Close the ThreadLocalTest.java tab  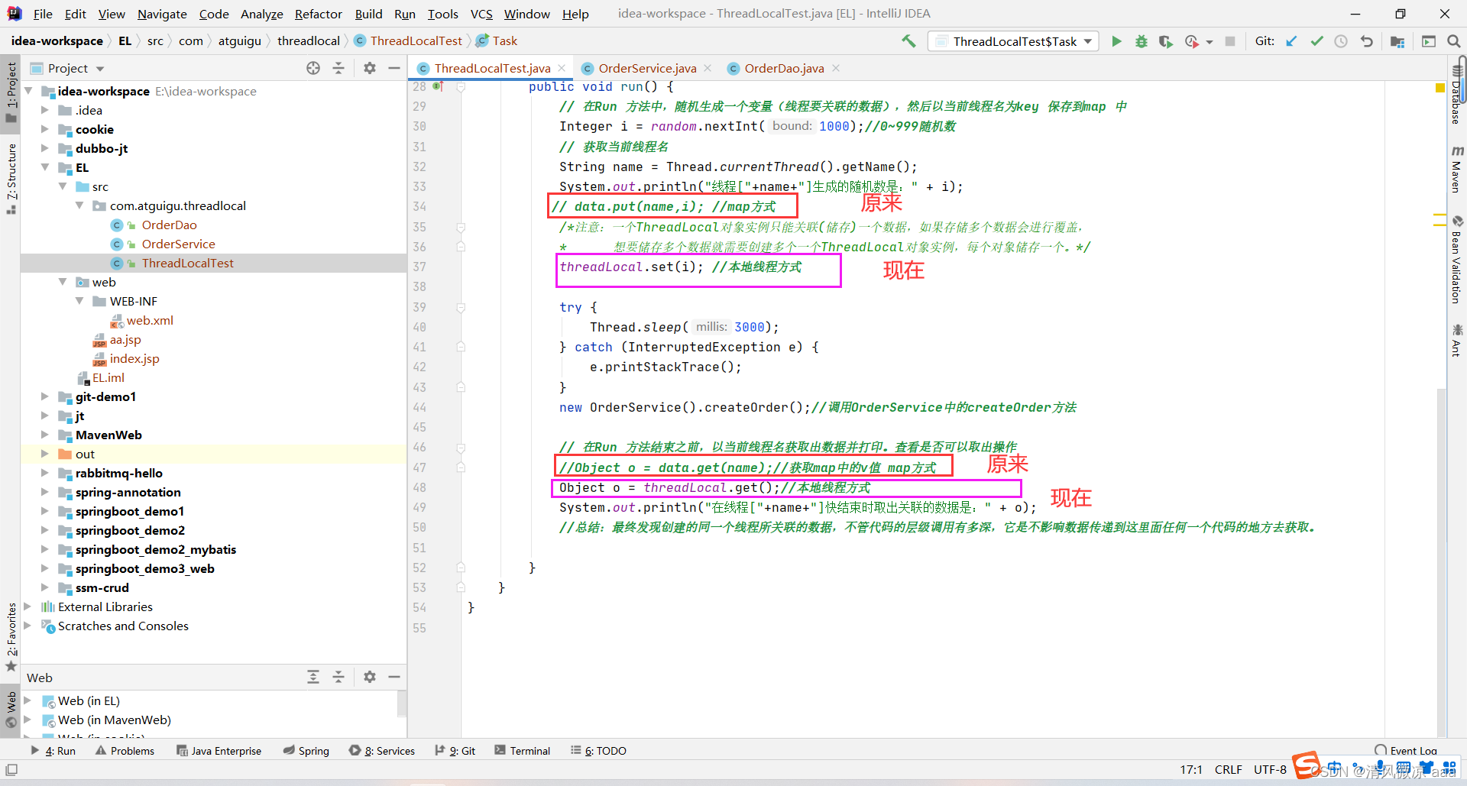tap(562, 68)
